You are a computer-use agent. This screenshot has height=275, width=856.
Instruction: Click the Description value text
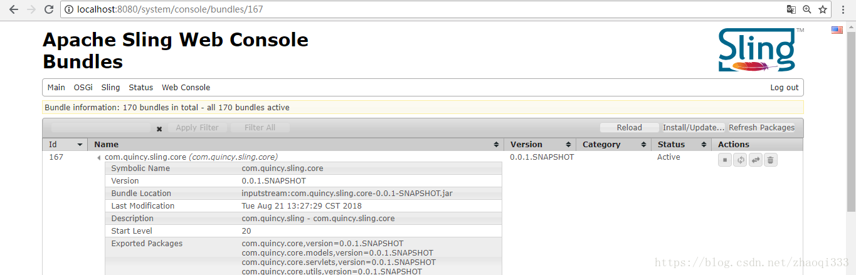318,219
